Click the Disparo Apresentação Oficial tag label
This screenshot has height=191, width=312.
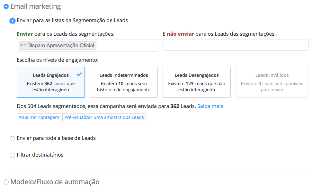(60, 45)
